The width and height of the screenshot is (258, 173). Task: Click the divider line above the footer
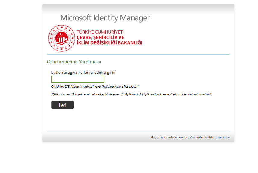click(x=138, y=132)
